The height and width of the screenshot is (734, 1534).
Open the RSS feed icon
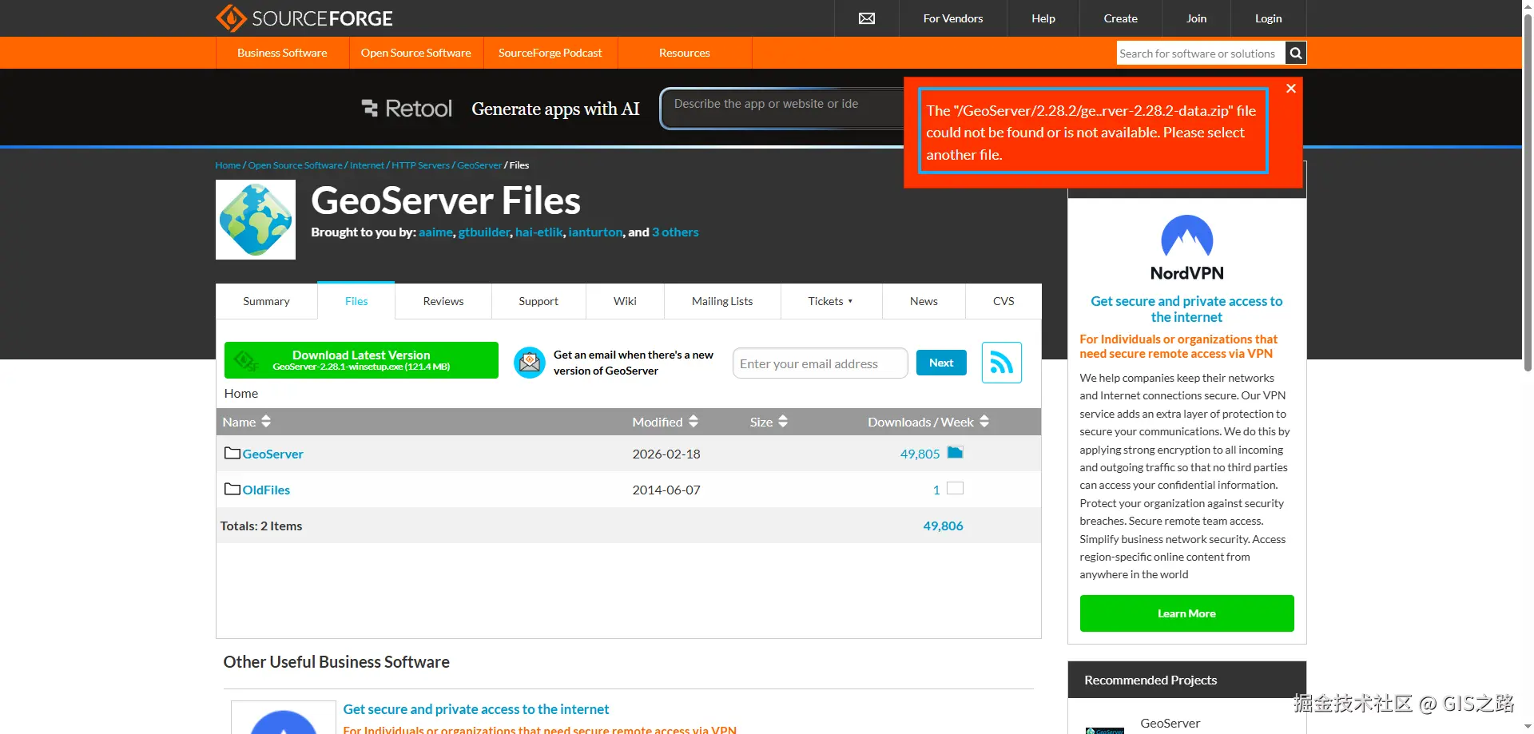click(x=1002, y=363)
